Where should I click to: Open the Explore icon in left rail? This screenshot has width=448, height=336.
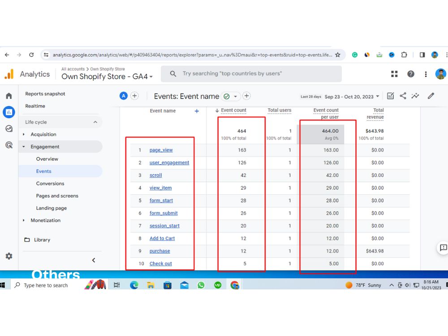coord(9,129)
